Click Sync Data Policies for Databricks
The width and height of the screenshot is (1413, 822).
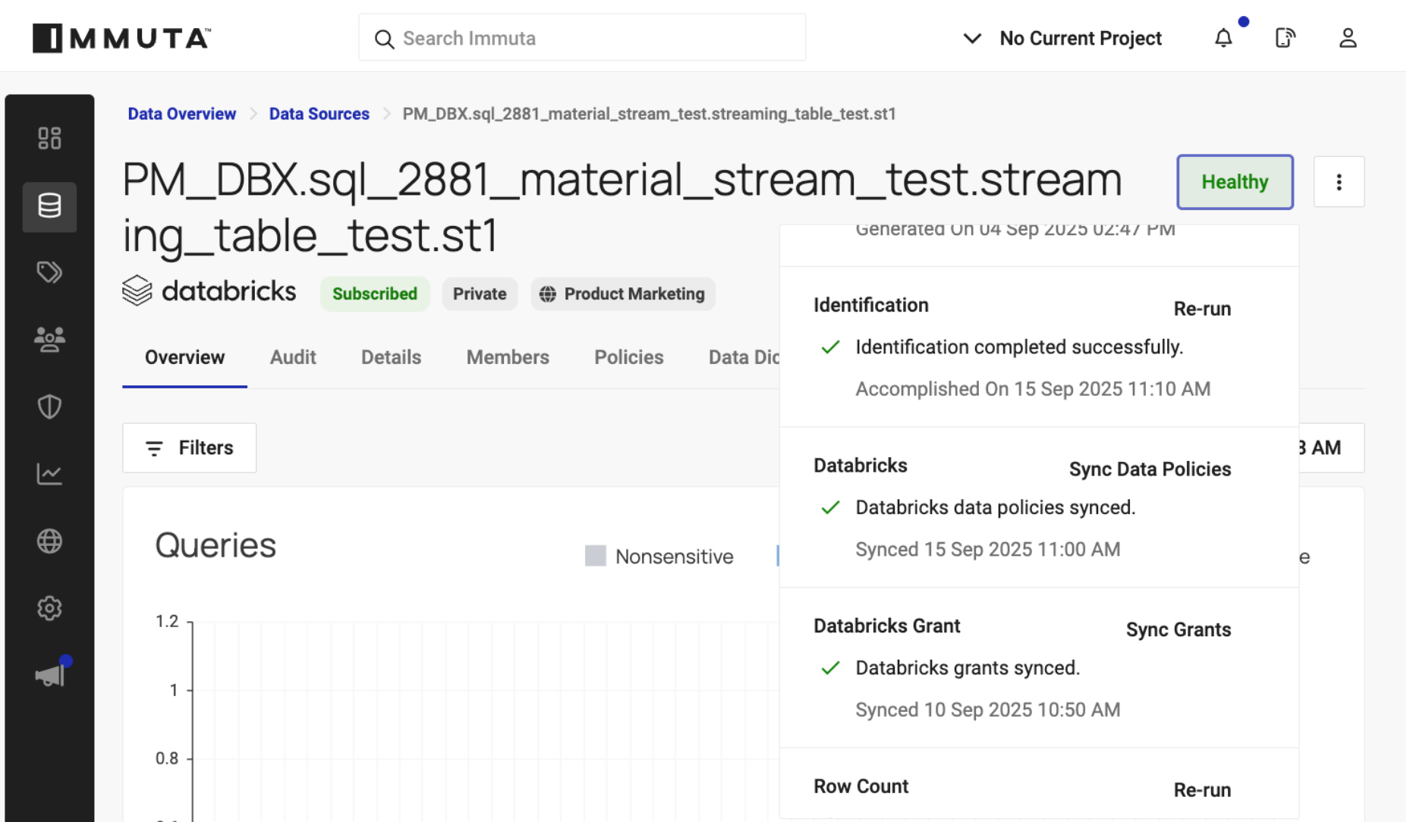click(1150, 469)
